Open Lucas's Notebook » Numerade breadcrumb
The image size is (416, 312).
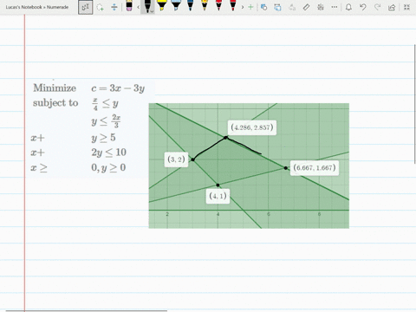pos(37,7)
